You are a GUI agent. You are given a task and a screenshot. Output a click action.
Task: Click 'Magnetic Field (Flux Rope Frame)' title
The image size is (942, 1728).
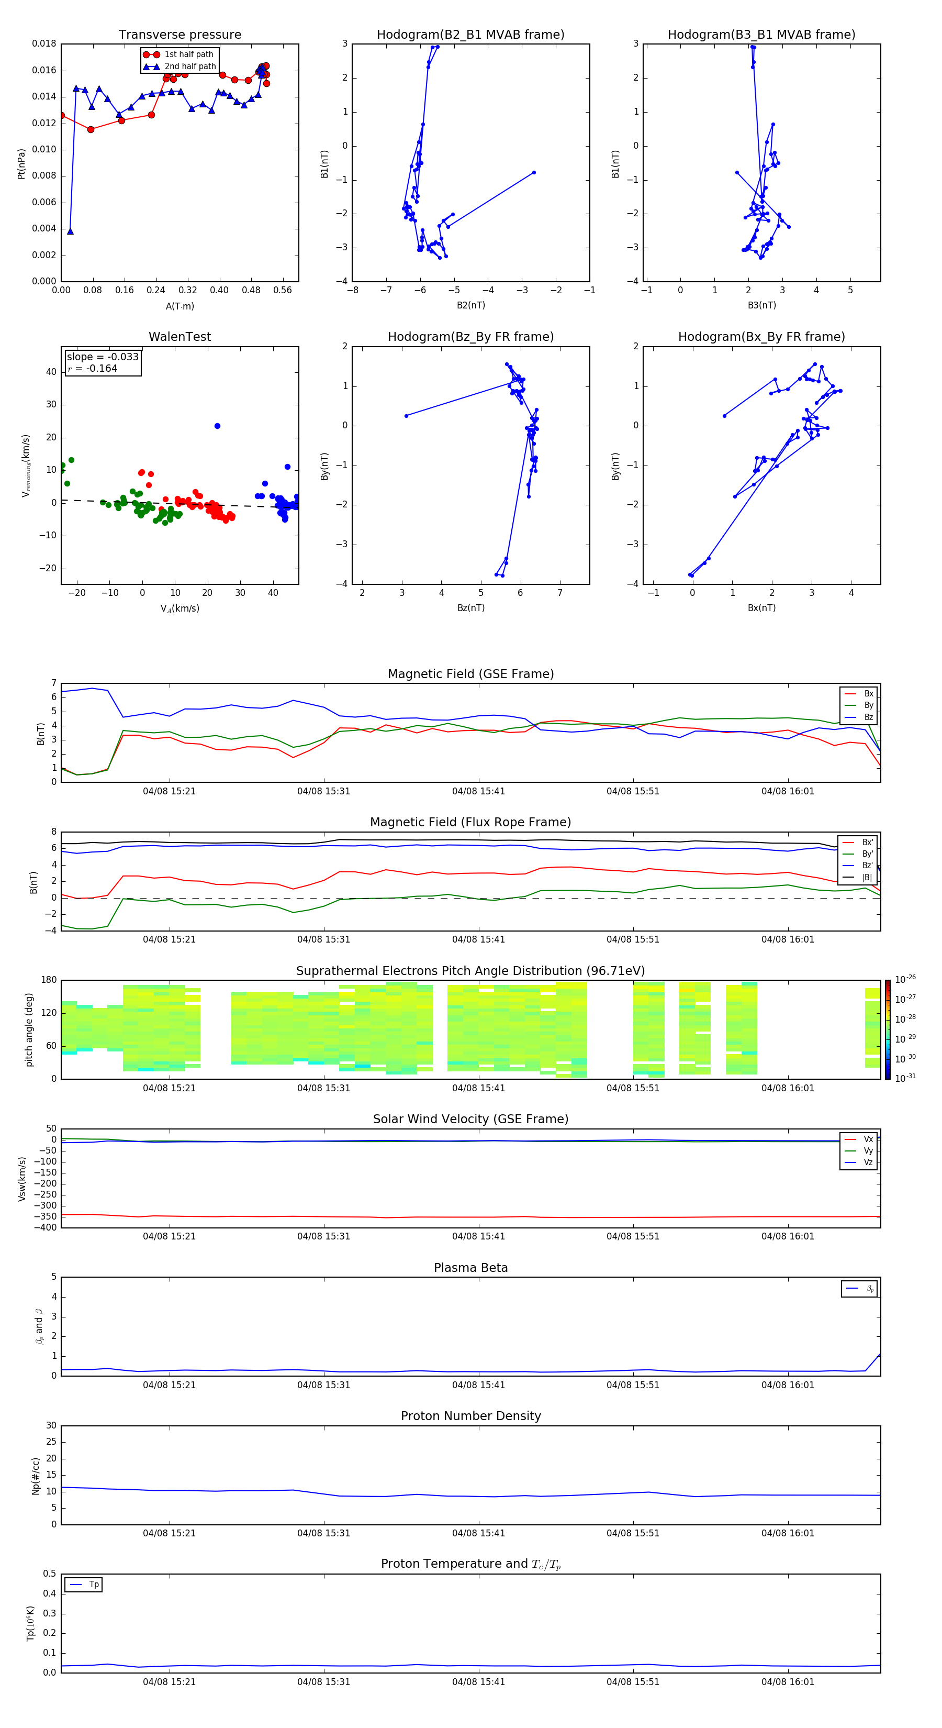pyautogui.click(x=470, y=823)
